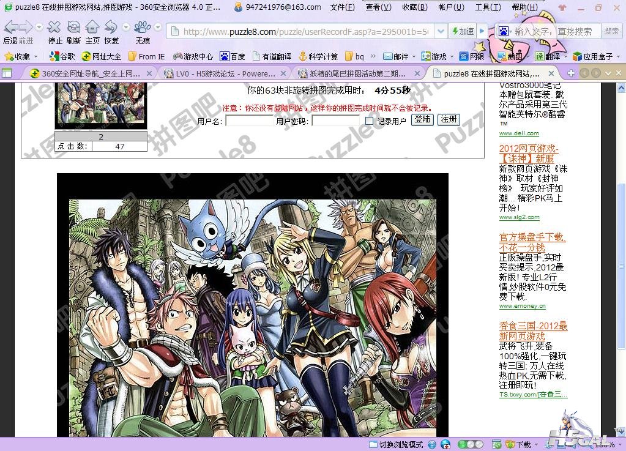Screen dimensions: 626x451
Task: Open the 查看(V) menu
Action: coord(378,7)
